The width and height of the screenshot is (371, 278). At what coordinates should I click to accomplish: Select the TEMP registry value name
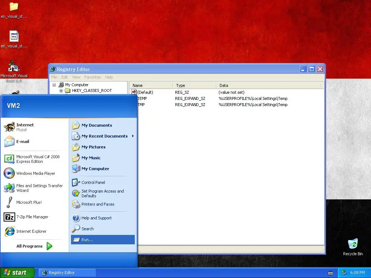point(142,98)
